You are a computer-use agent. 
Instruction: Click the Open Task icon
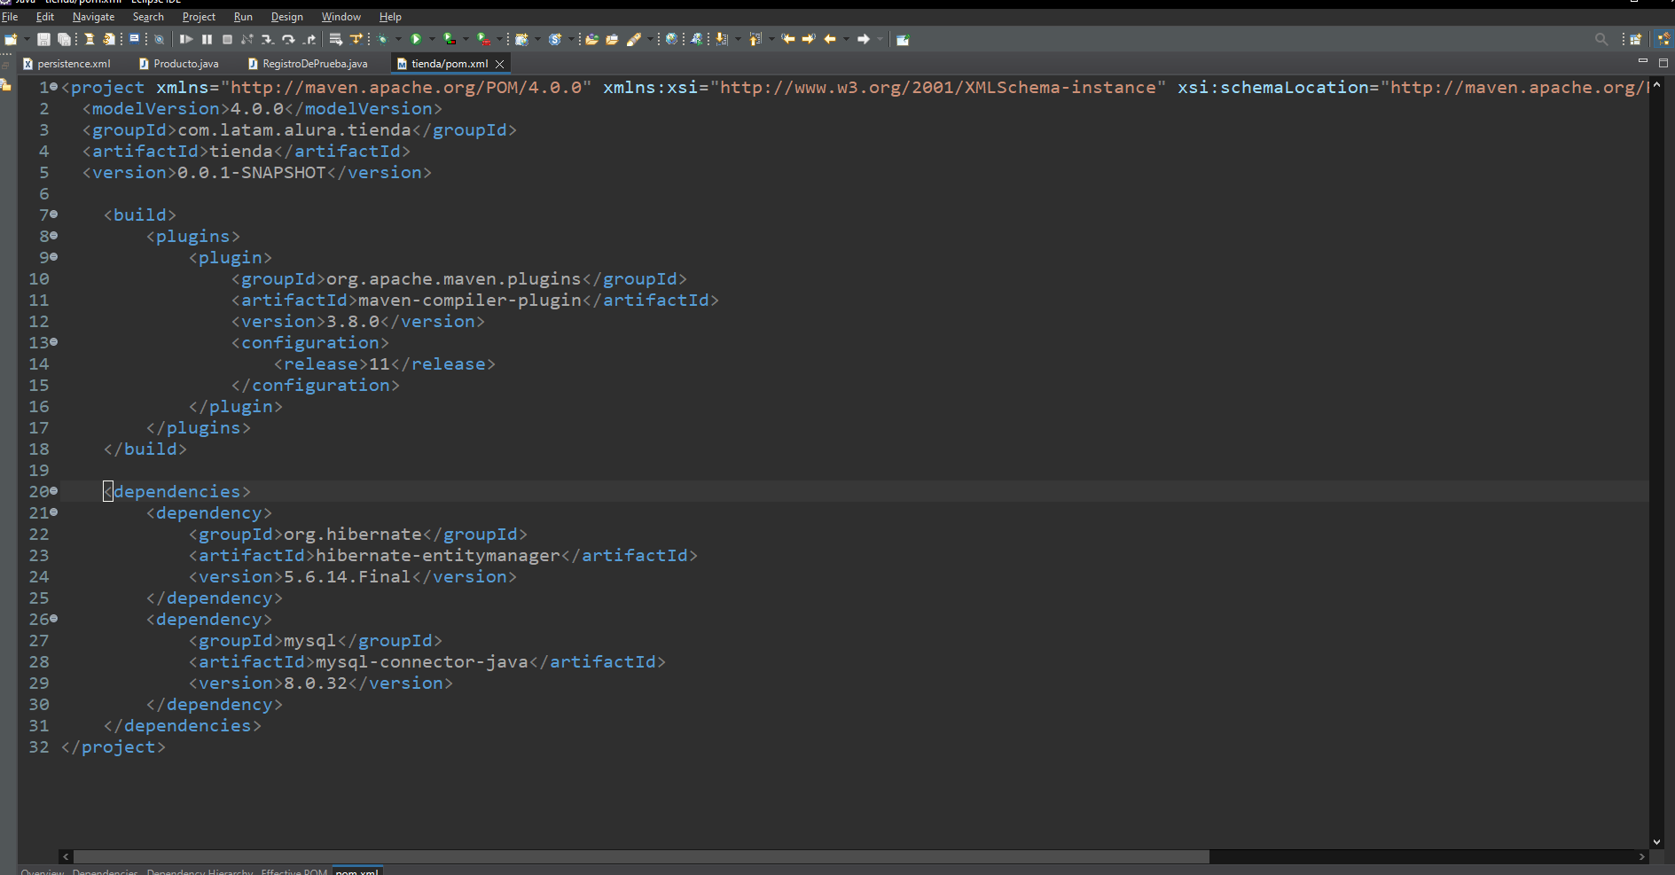612,39
